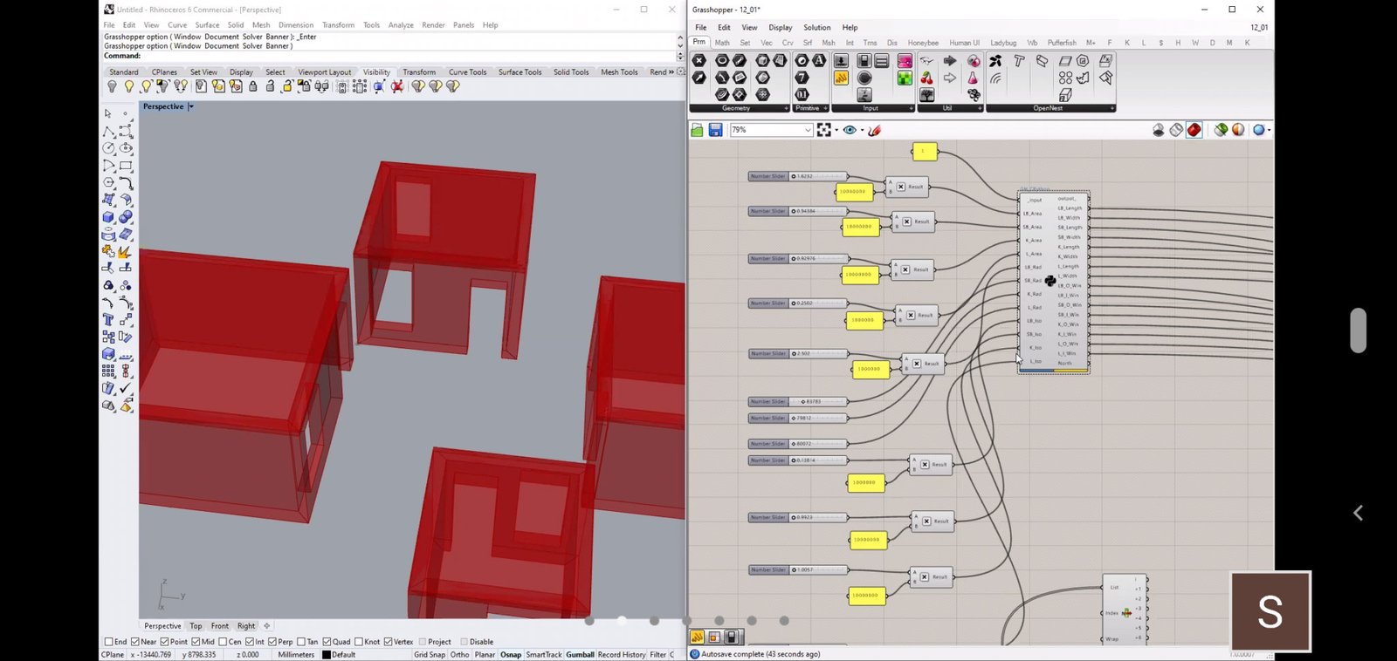The width and height of the screenshot is (1397, 661).
Task: Switch to the Top viewport tab
Action: [196, 626]
